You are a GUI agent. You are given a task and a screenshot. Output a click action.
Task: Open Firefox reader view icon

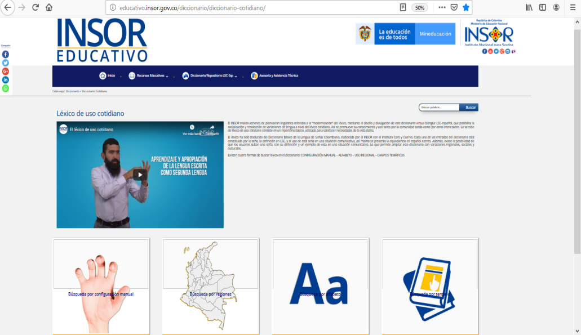click(402, 8)
